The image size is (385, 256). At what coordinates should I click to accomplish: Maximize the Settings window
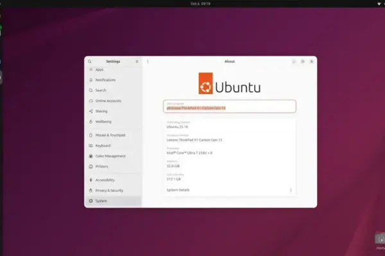(303, 61)
